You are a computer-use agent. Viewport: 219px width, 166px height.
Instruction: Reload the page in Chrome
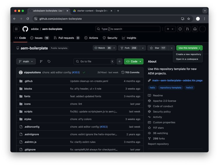coord(28,19)
